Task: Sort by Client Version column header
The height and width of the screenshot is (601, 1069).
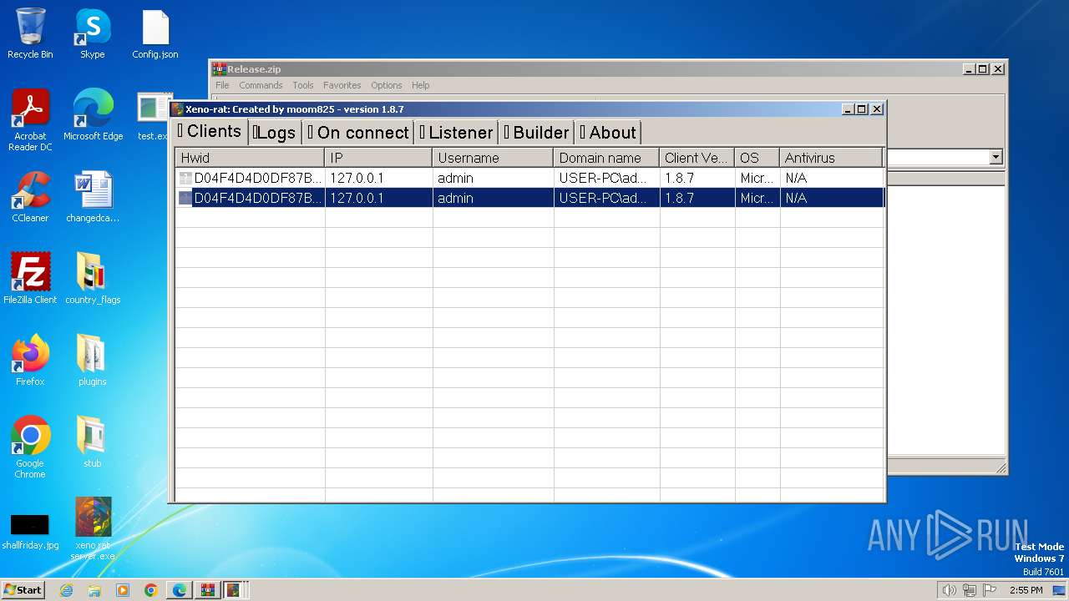Action: pos(697,158)
